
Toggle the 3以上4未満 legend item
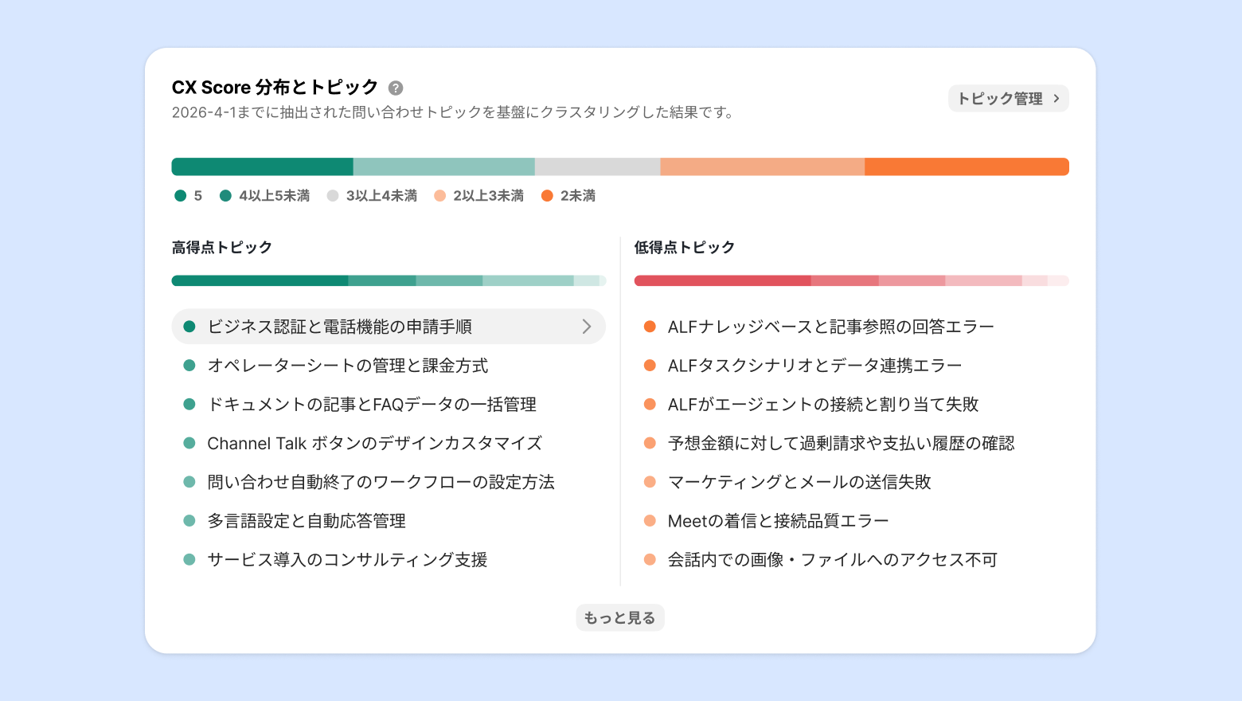click(373, 196)
